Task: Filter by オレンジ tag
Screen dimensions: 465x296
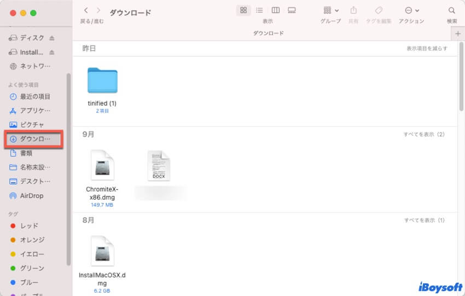Action: click(x=27, y=240)
